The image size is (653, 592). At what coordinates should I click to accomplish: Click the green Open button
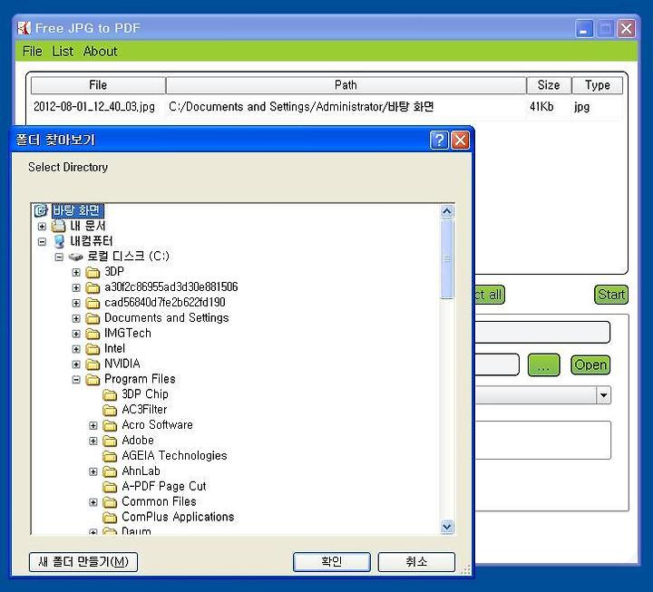click(590, 365)
